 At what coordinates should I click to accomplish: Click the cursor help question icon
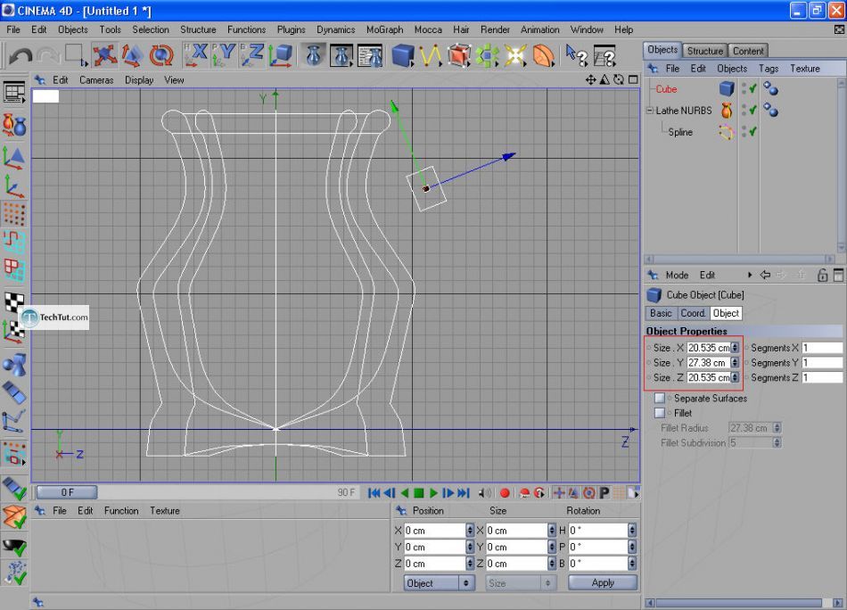pyautogui.click(x=576, y=55)
